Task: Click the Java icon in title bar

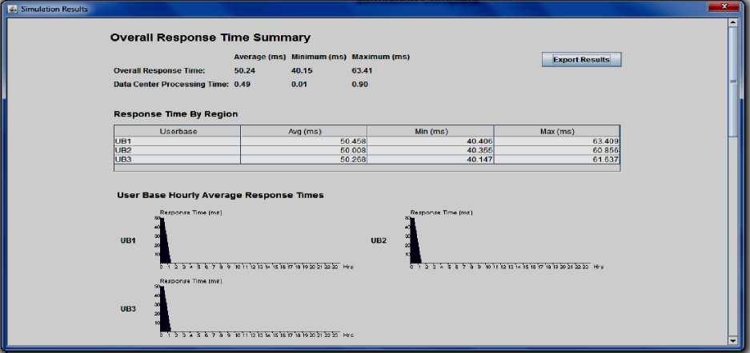Action: click(13, 9)
